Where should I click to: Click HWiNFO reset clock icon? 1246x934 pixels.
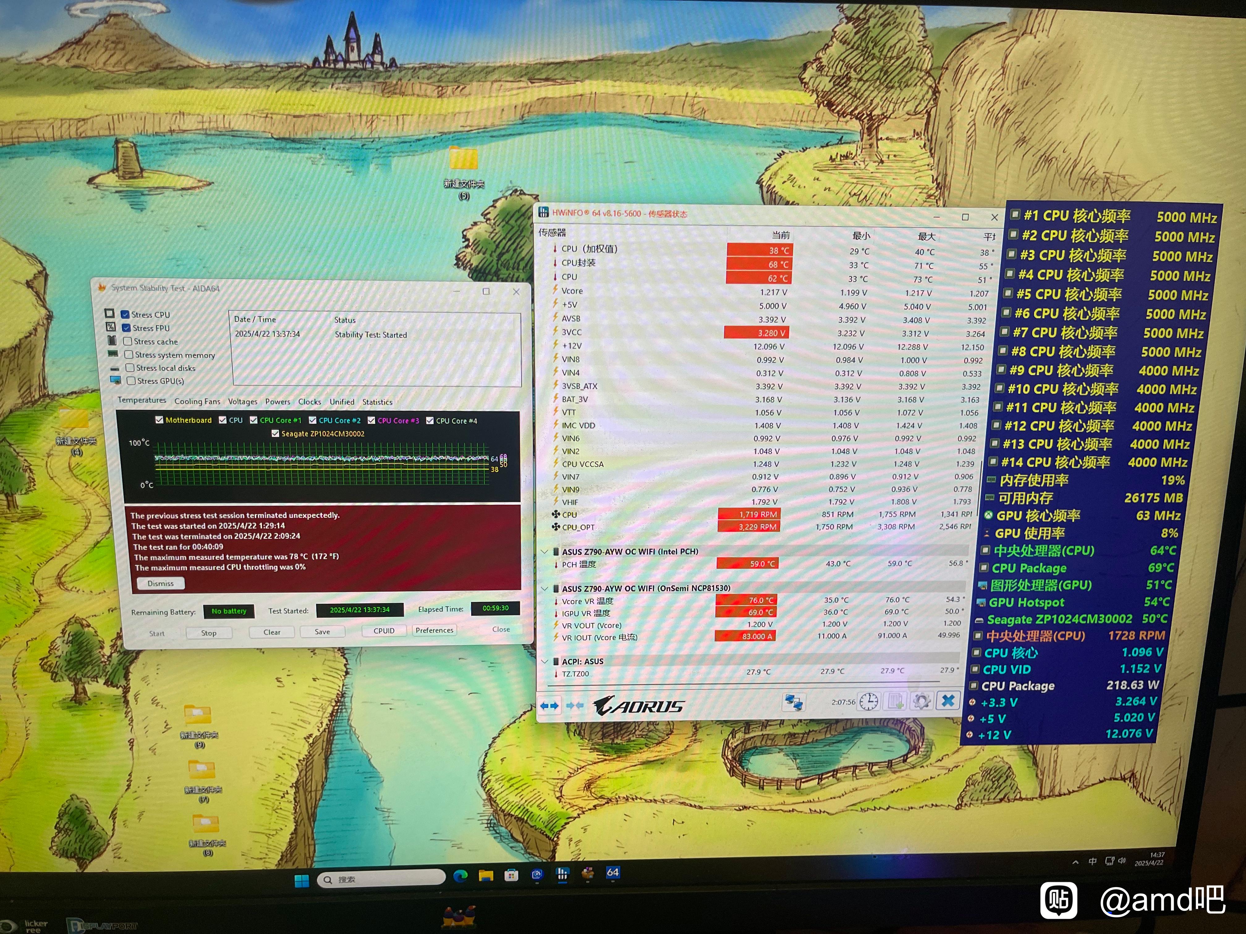pos(868,701)
